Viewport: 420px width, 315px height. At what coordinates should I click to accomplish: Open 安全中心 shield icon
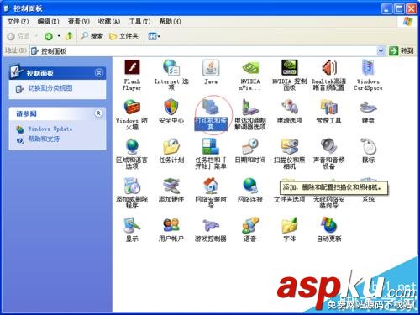171,108
